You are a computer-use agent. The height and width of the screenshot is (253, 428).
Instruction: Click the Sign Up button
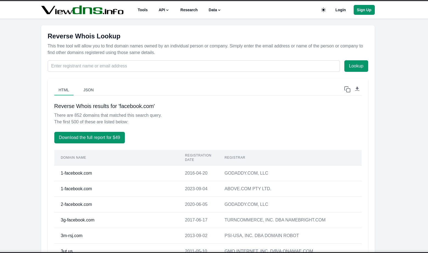(x=364, y=10)
